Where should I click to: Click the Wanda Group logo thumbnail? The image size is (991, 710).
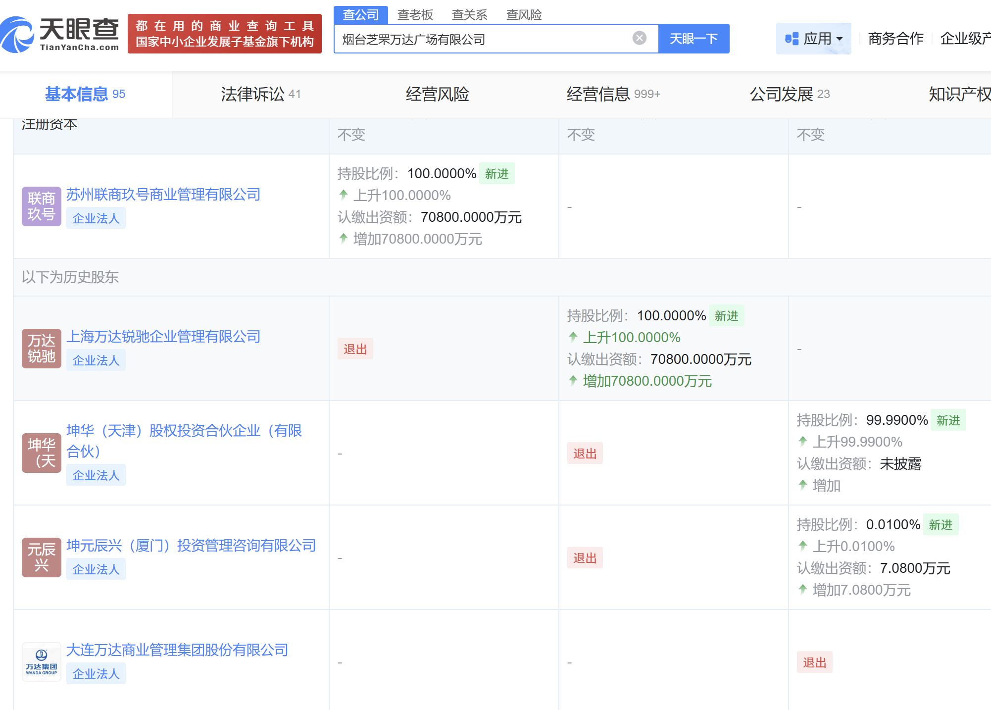point(41,661)
